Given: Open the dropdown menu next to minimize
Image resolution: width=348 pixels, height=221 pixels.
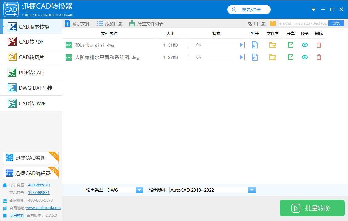Looking at the screenshot, I should [x=313, y=9].
